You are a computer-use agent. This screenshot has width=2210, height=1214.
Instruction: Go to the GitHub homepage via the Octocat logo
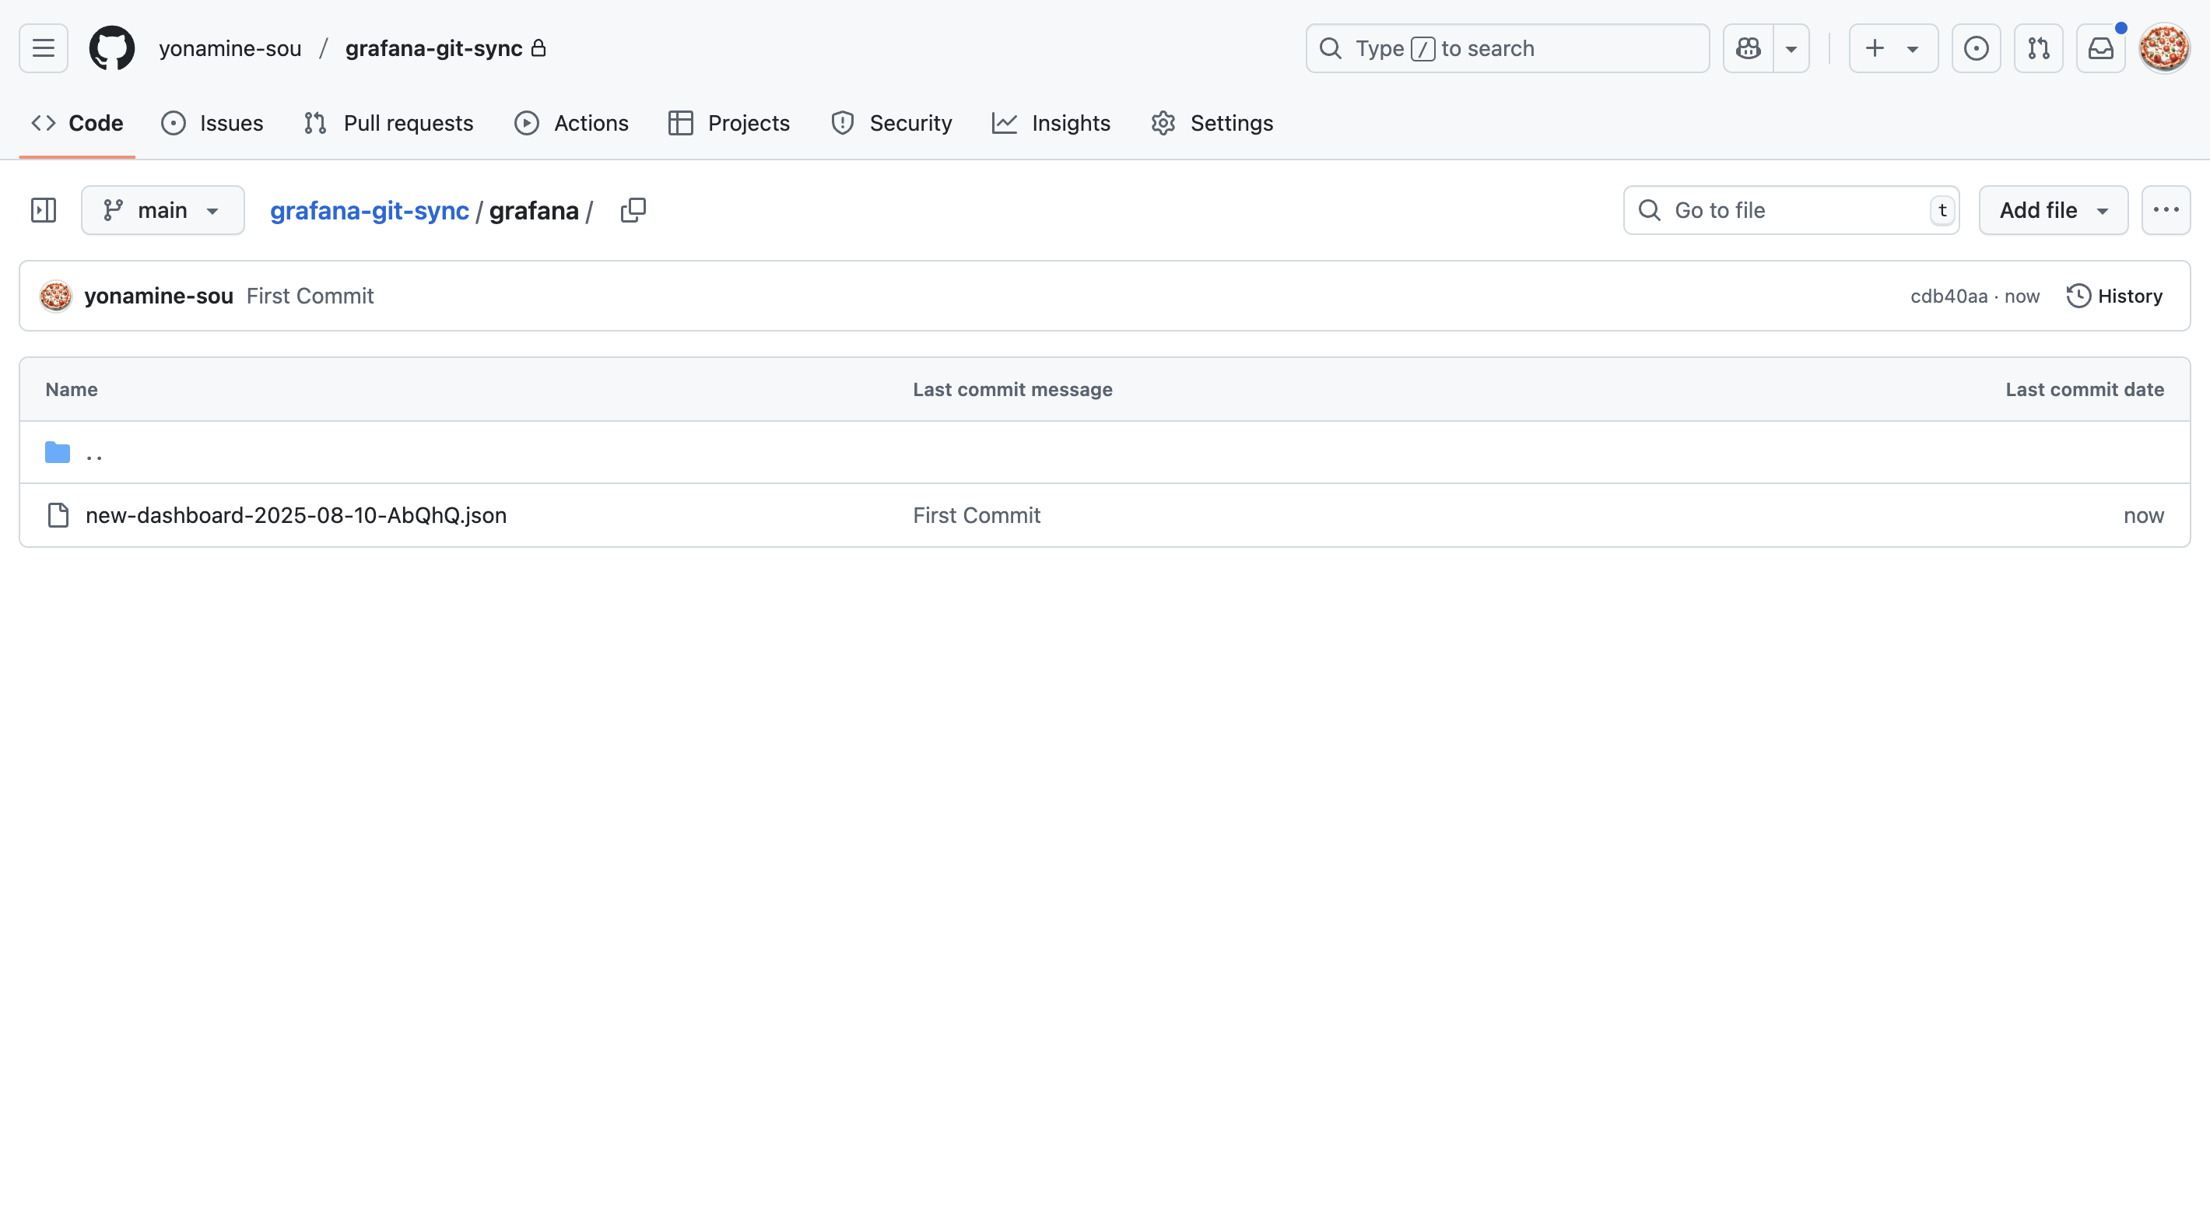coord(111,48)
